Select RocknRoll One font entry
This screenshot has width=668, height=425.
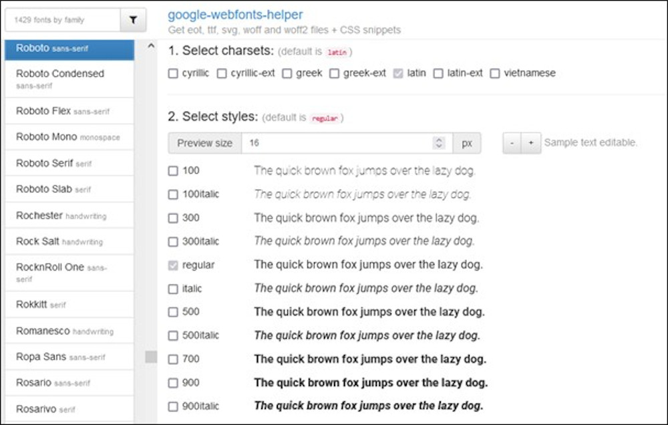(x=69, y=273)
